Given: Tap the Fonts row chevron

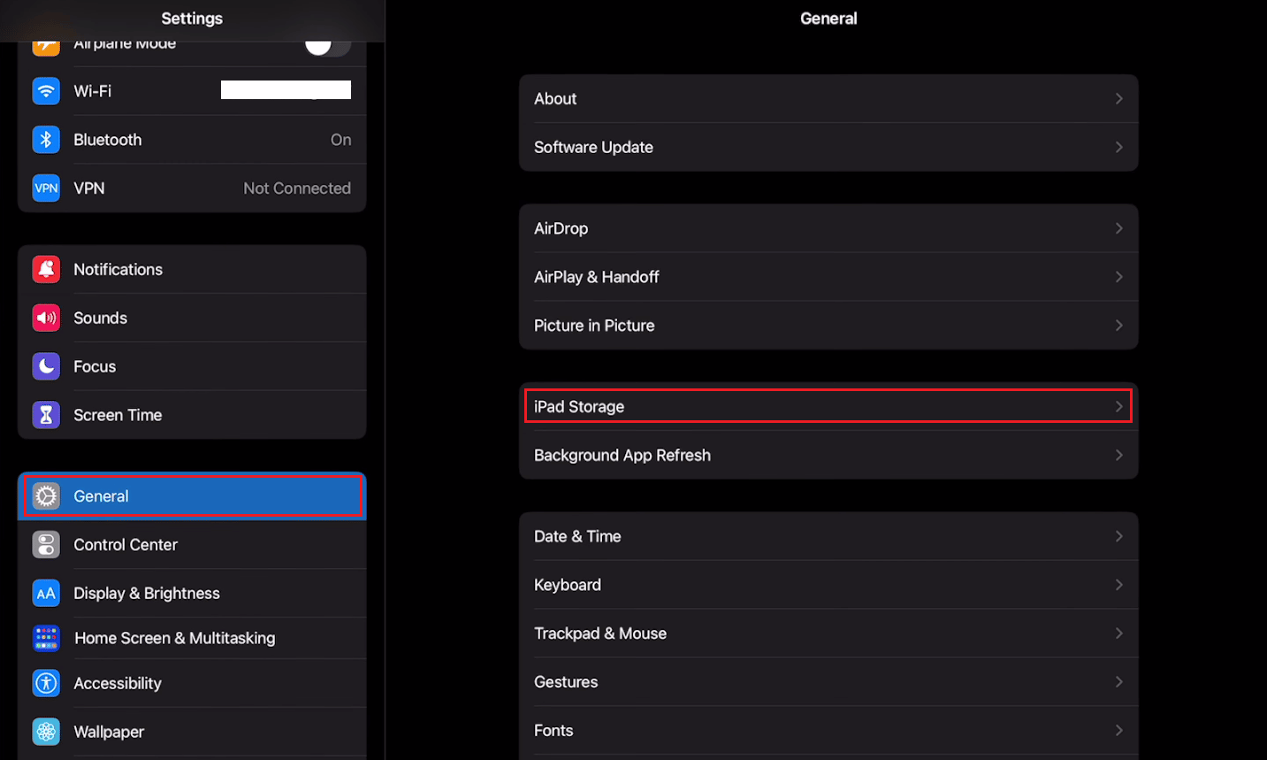Looking at the screenshot, I should tap(1118, 731).
